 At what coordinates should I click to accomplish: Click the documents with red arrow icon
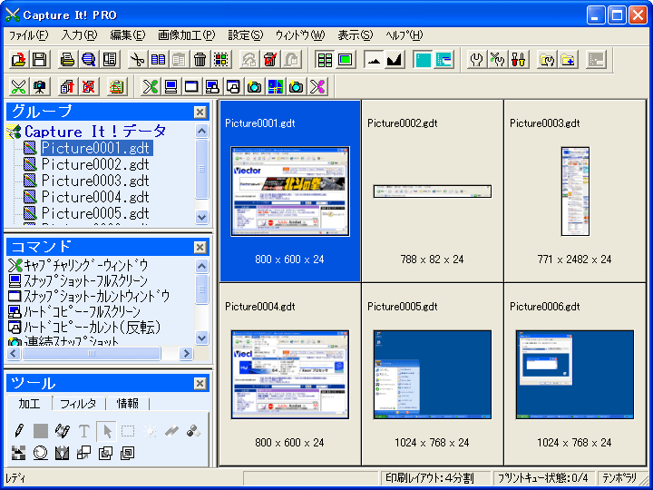(67, 87)
